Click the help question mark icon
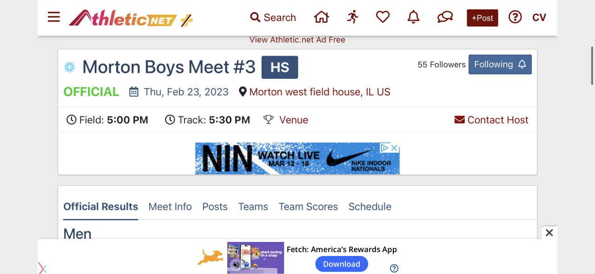 515,18
